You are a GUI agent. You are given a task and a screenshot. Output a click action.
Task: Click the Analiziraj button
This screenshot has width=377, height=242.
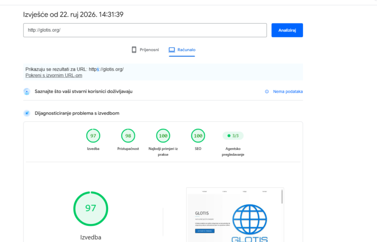click(287, 30)
